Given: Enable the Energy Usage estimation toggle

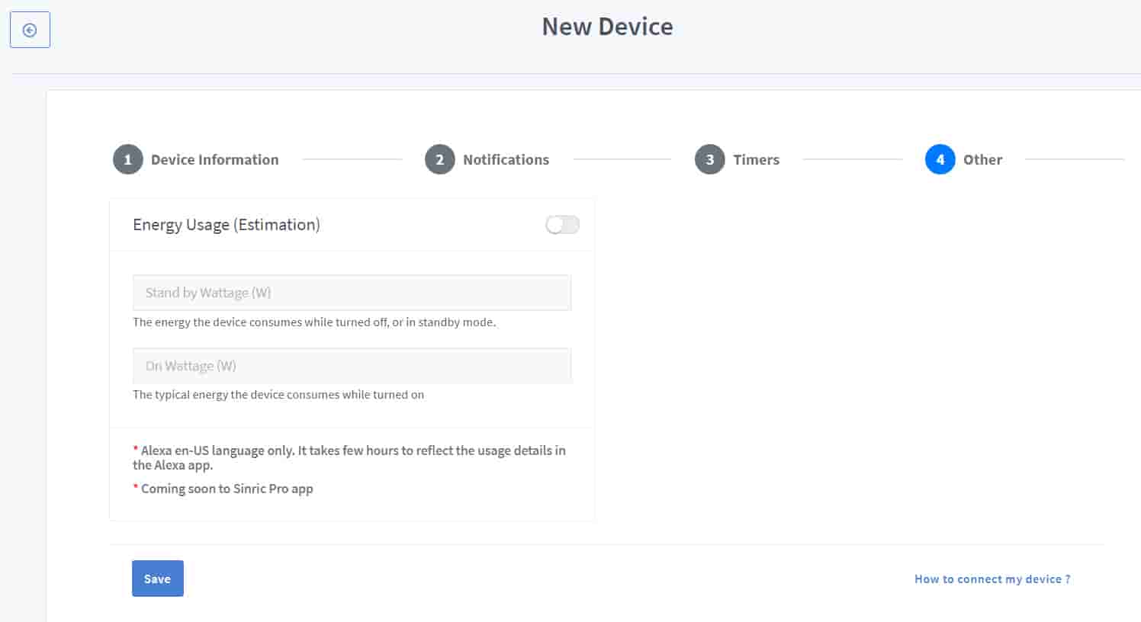Looking at the screenshot, I should 562,225.
